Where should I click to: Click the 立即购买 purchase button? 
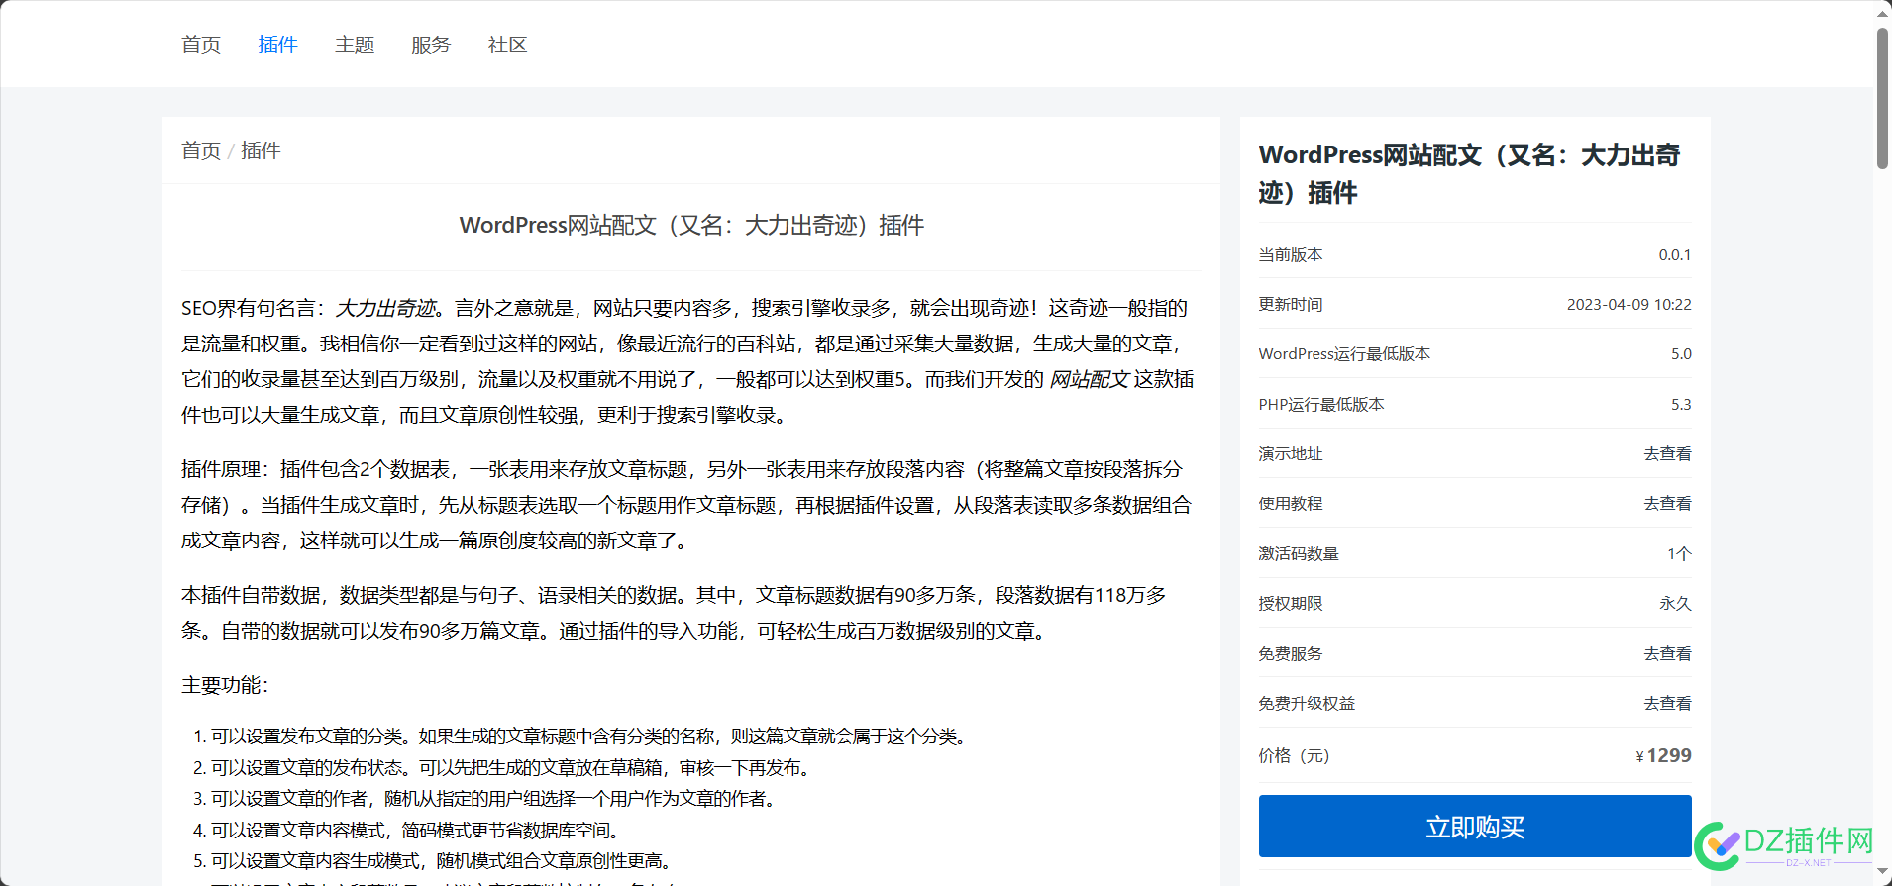pos(1475,827)
